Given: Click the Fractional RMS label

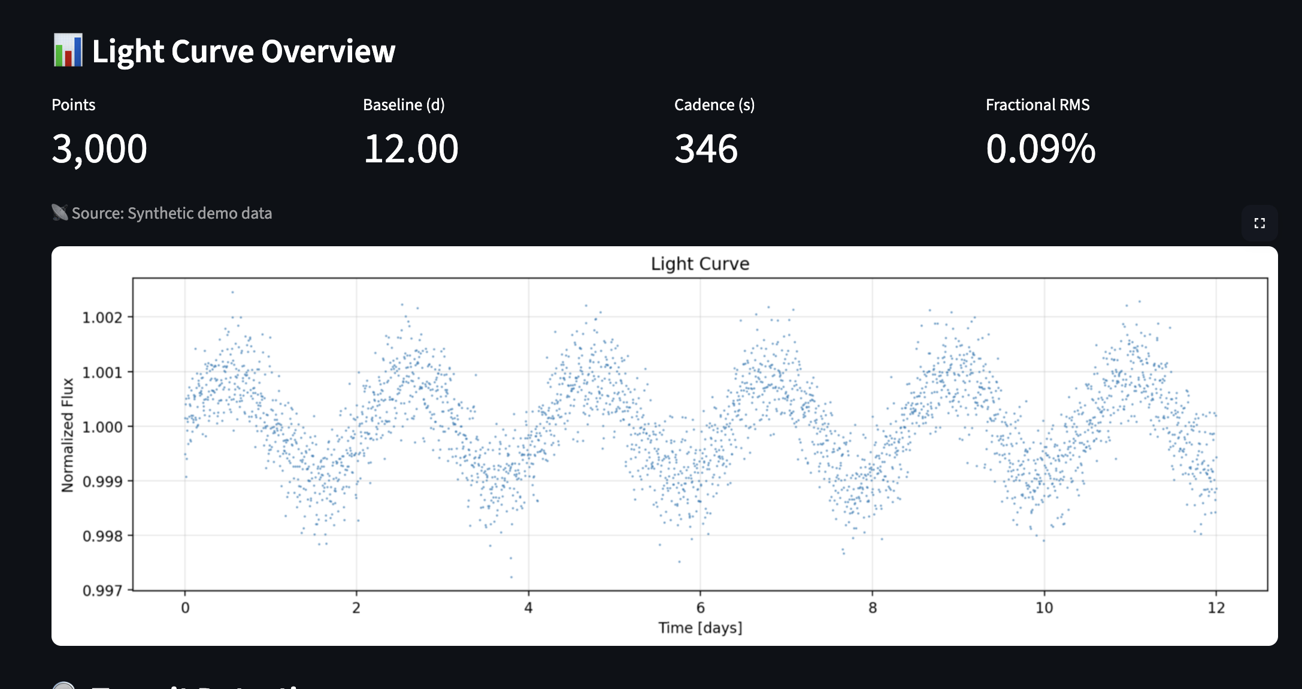Looking at the screenshot, I should tap(1037, 105).
